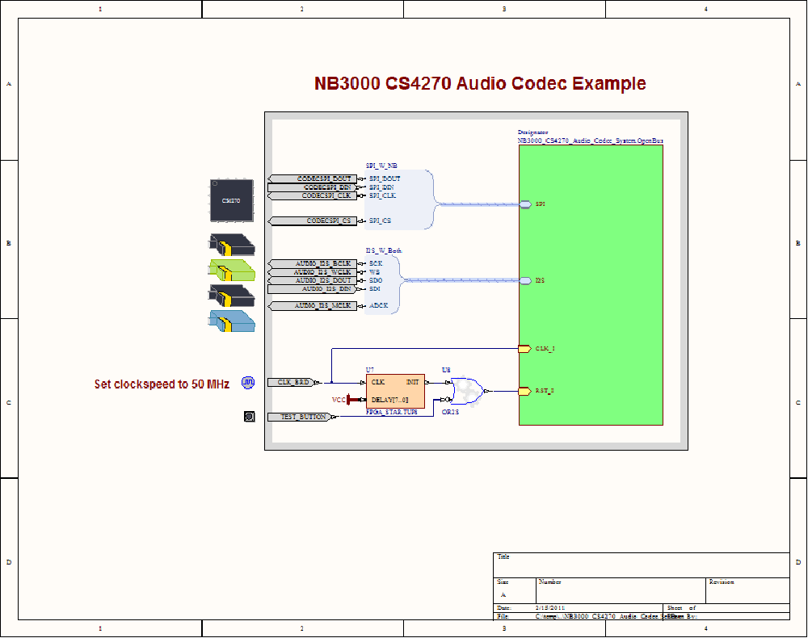Click the CODECSPI_DOUT port

point(313,178)
